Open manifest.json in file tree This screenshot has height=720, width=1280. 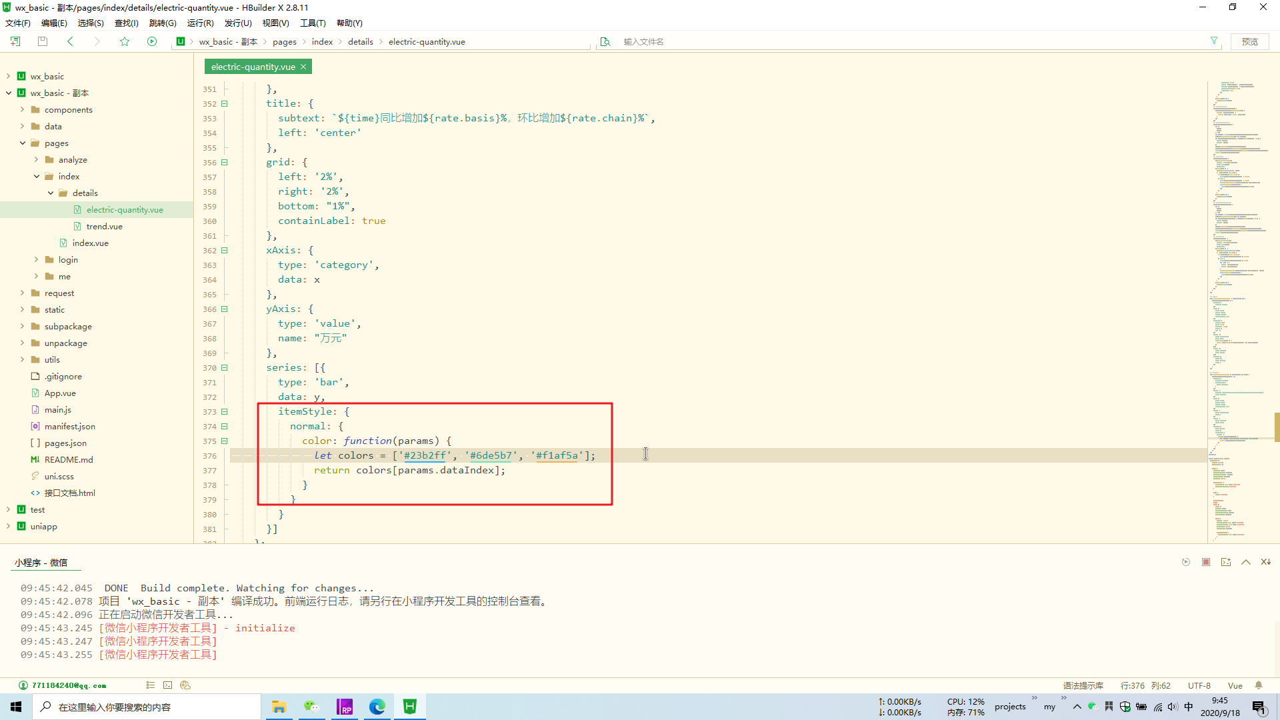coord(69,426)
